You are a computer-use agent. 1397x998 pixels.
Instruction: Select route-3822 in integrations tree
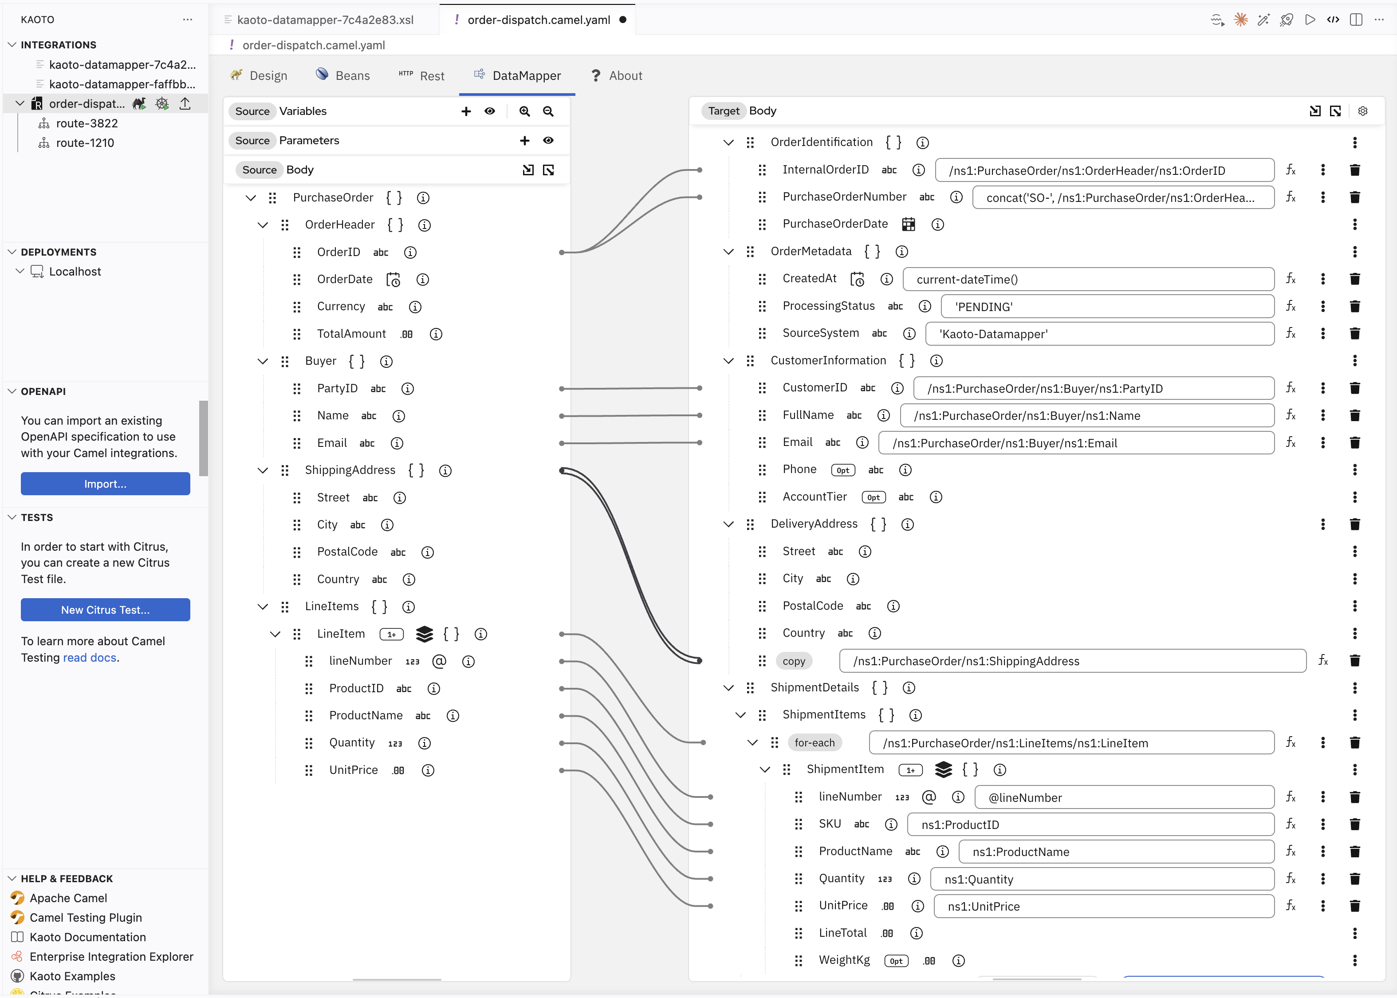click(87, 123)
